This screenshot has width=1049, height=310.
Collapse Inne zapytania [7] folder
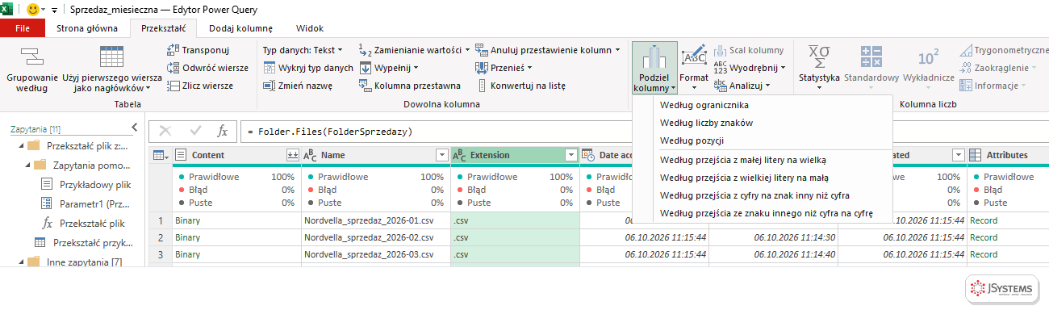click(20, 262)
